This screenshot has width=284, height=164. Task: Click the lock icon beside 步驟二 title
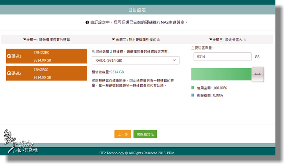tap(158, 39)
